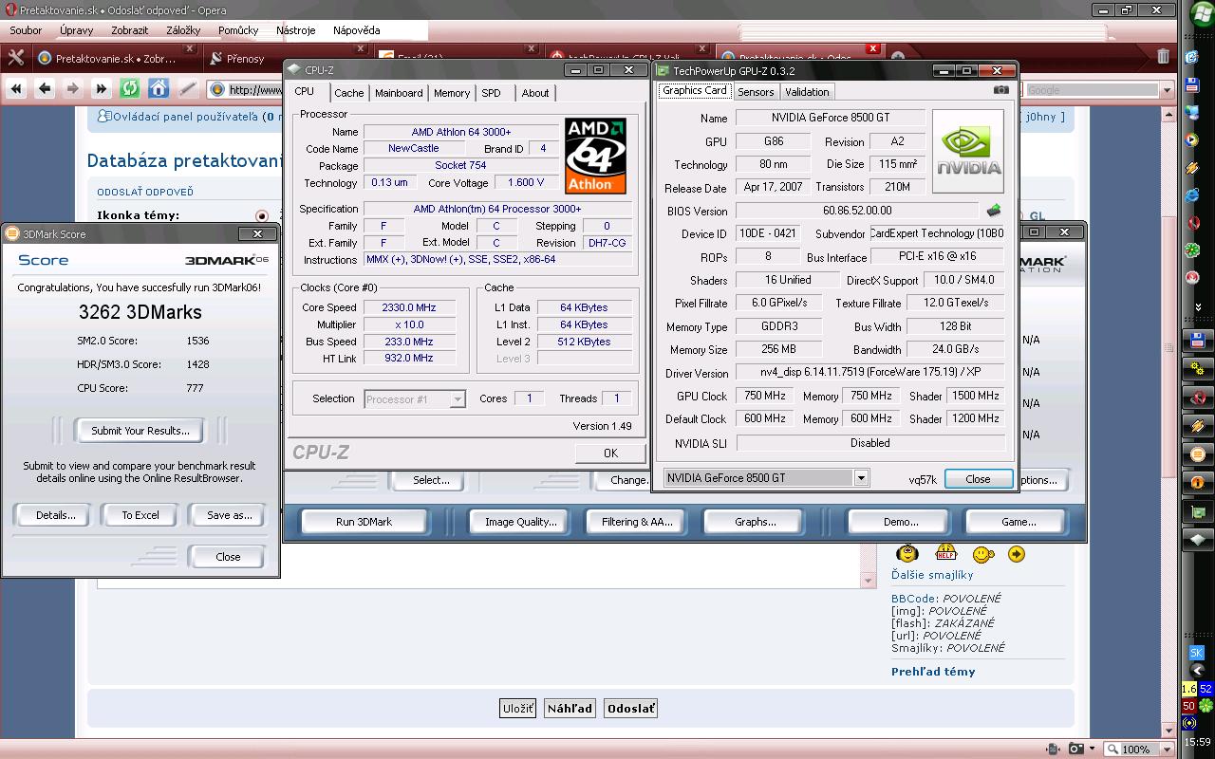Insert the thumbs-up smiley
The image size is (1215, 759).
(x=983, y=554)
